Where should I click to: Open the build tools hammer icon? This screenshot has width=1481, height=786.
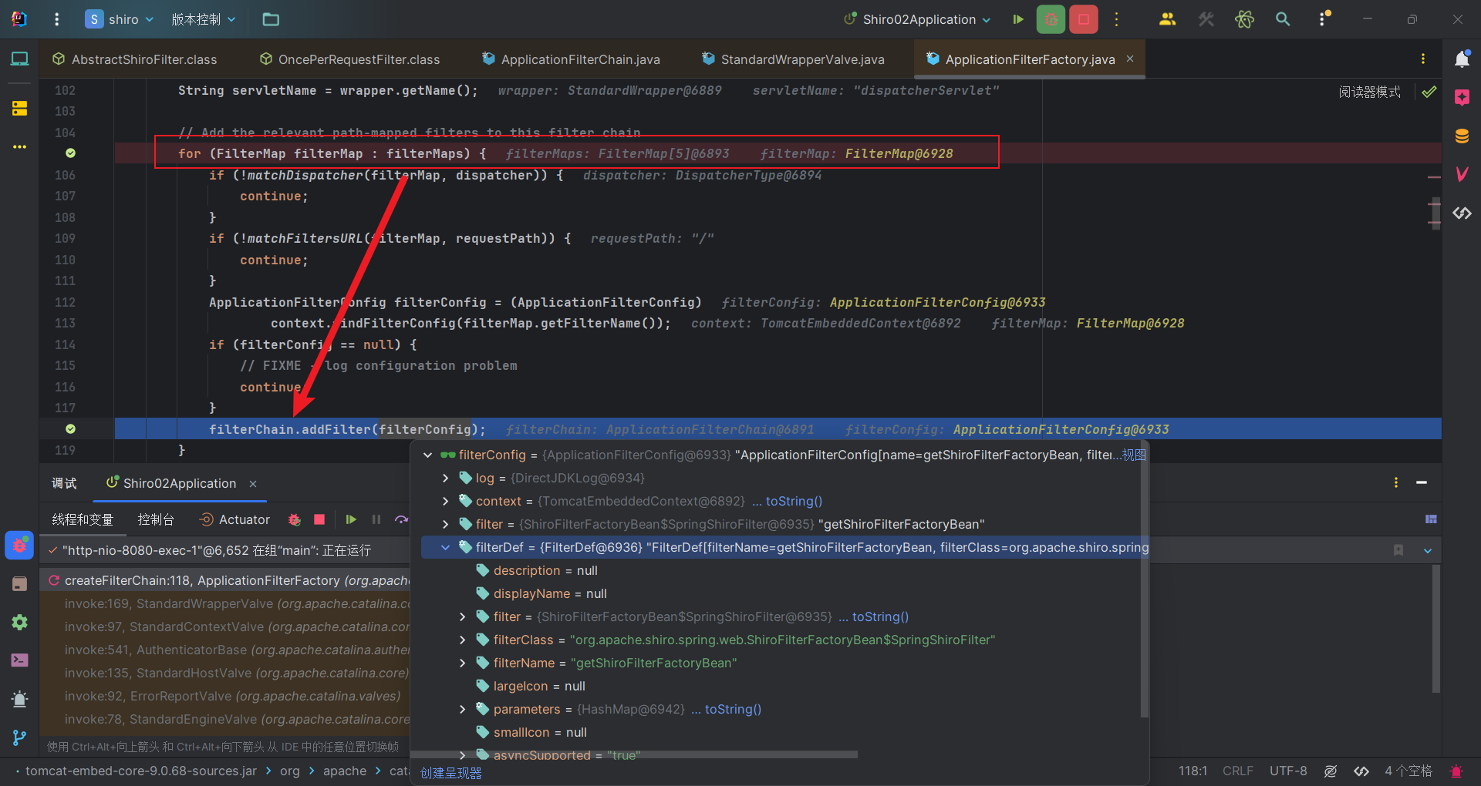1206,19
